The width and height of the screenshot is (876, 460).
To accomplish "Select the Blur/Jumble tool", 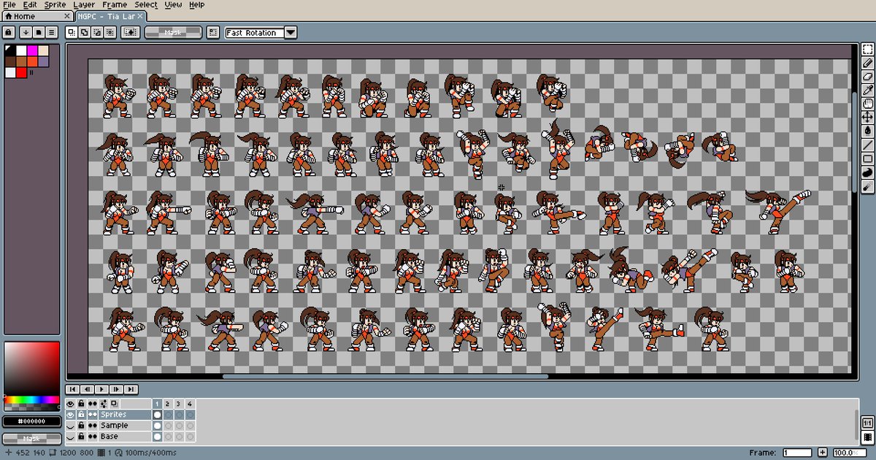I will (868, 186).
